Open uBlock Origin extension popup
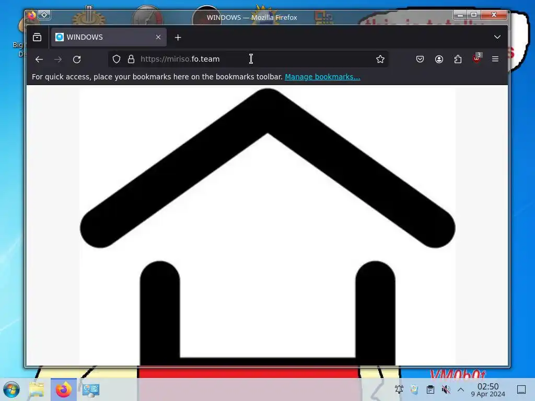The image size is (535, 401). pyautogui.click(x=476, y=58)
